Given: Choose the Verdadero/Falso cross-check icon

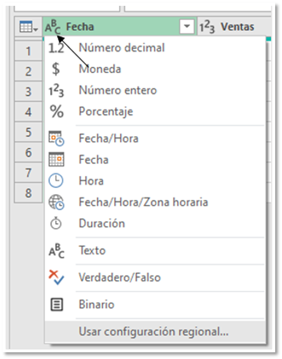Looking at the screenshot, I should pos(56,277).
